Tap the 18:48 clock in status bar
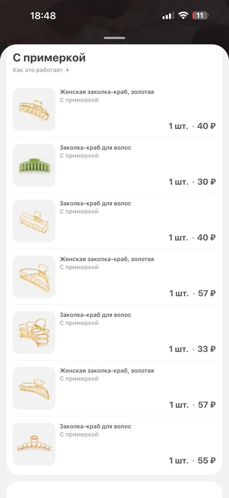The width and height of the screenshot is (229, 498). pos(43,16)
